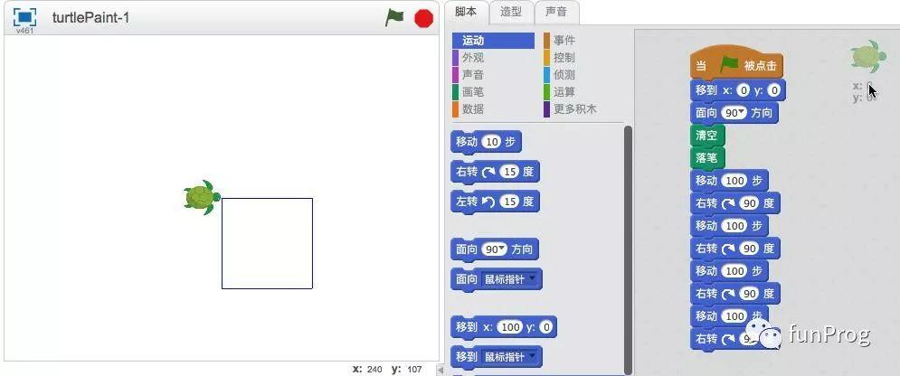Image resolution: width=900 pixels, height=376 pixels.
Task: Toggle full screen presentation mode icon
Action: 24,17
